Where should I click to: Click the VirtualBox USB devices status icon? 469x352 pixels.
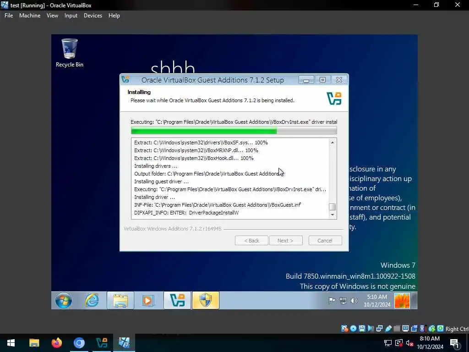point(388,329)
